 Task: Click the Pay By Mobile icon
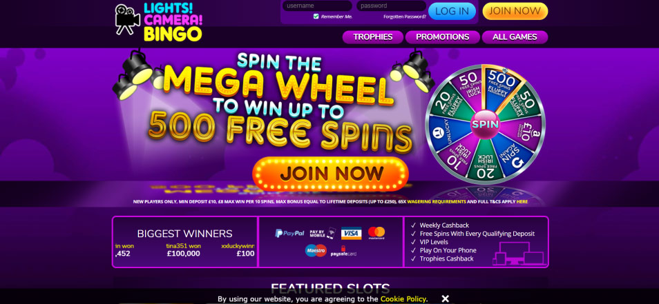pyautogui.click(x=323, y=233)
